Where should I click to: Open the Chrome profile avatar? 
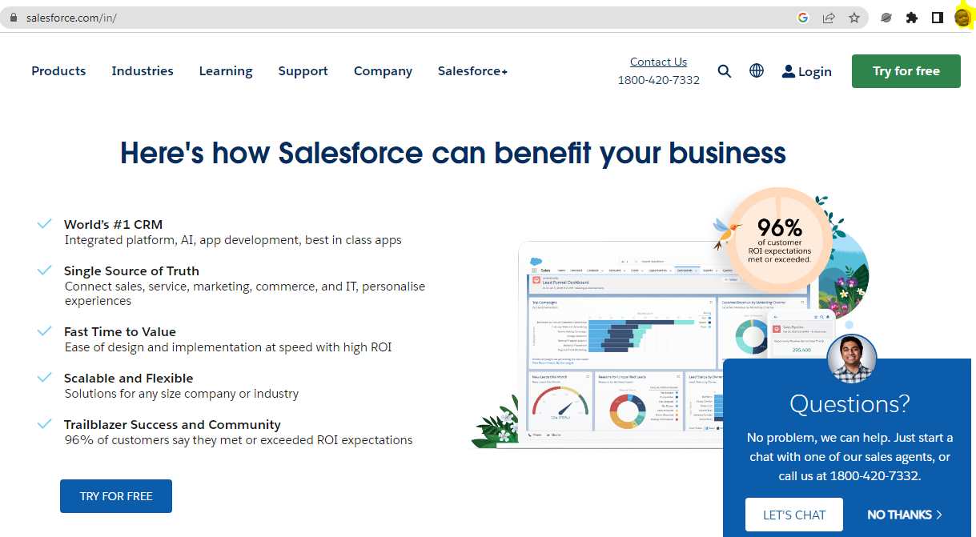point(962,18)
